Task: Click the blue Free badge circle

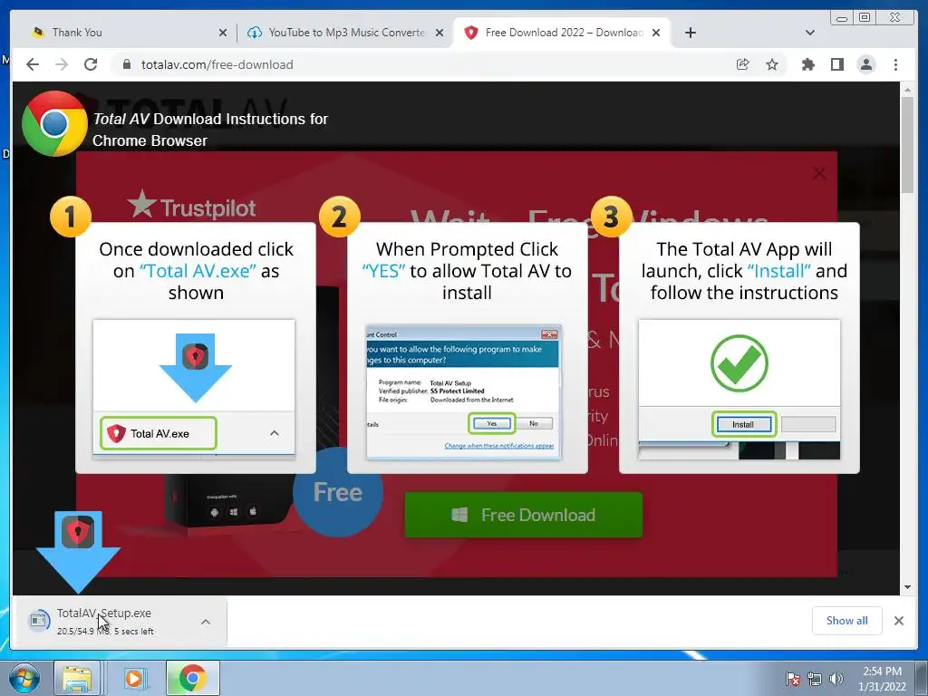Action: click(338, 492)
